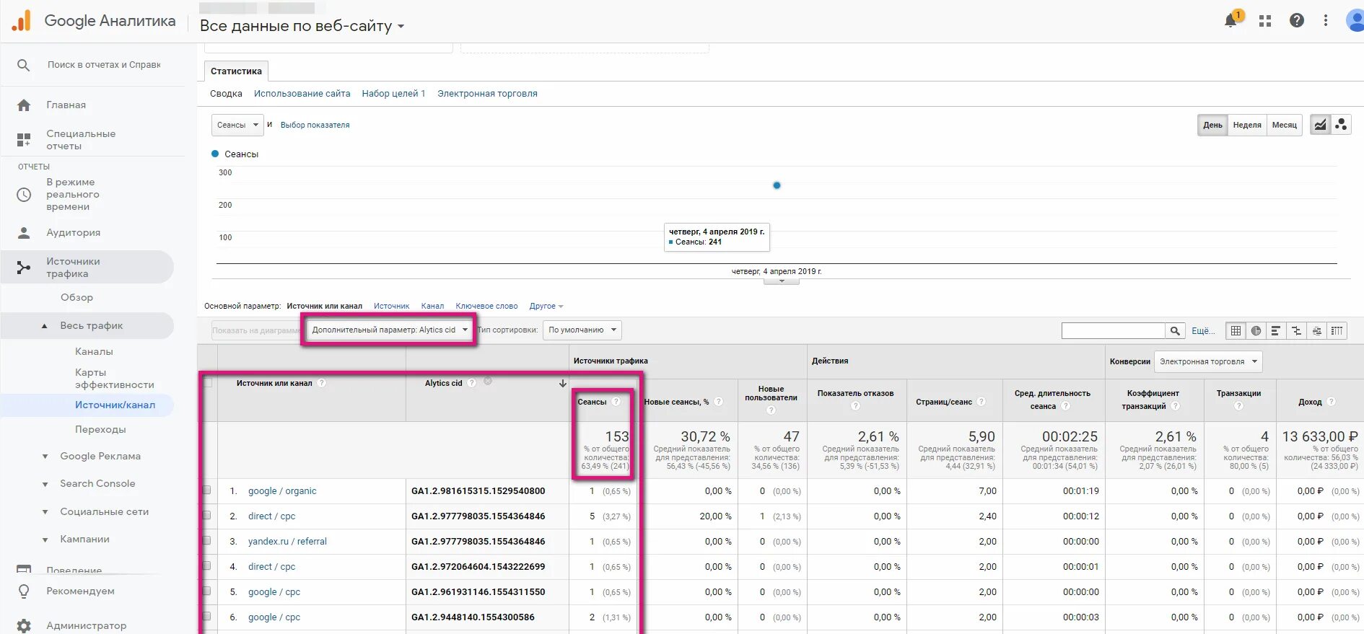Image resolution: width=1364 pixels, height=634 pixels.
Task: Click the Выбор показателя link
Action: [x=315, y=125]
